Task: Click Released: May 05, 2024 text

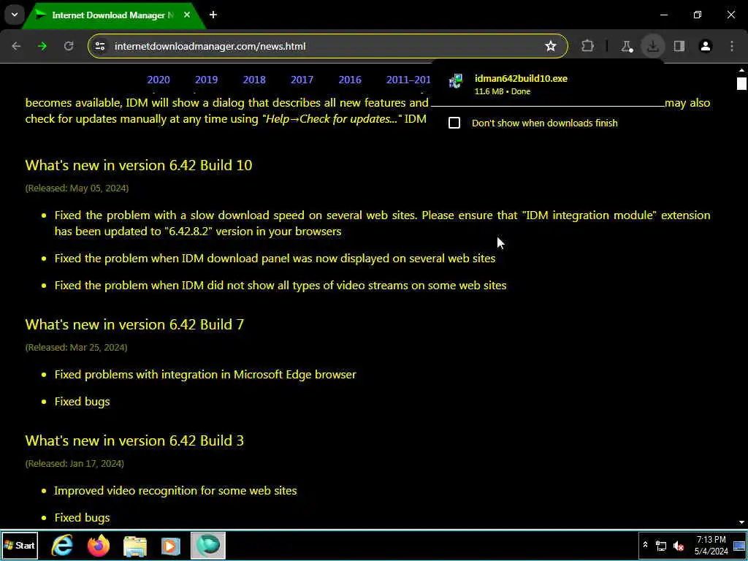Action: [77, 188]
